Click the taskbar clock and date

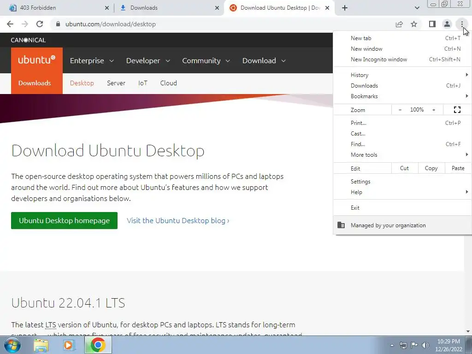(448, 345)
